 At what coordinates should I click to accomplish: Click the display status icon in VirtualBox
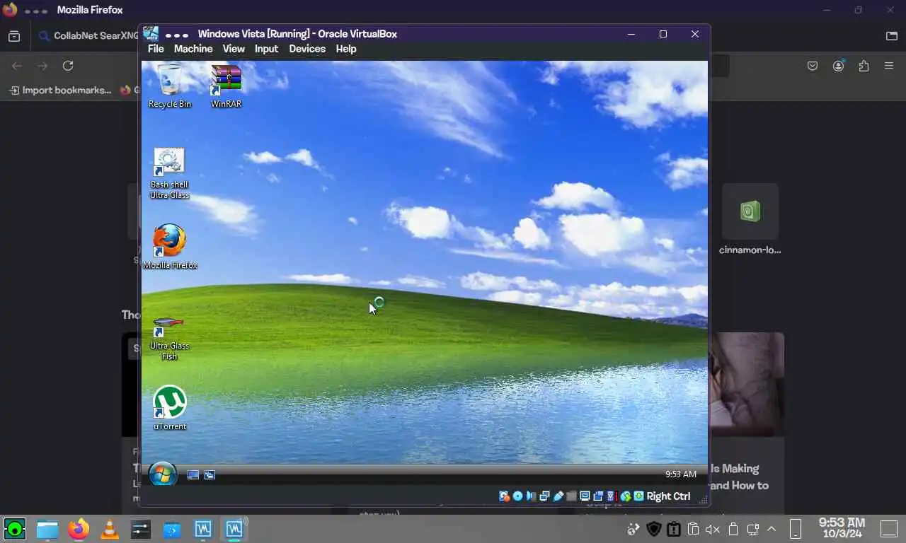(x=585, y=496)
